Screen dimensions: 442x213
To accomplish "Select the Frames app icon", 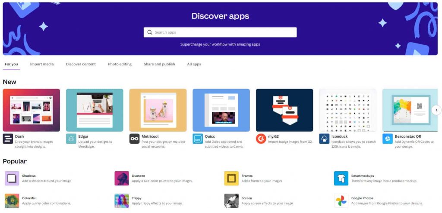I will point(231,178).
